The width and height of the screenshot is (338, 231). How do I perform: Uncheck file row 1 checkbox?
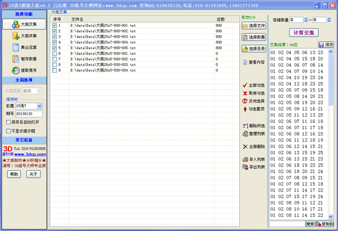(x=55, y=25)
